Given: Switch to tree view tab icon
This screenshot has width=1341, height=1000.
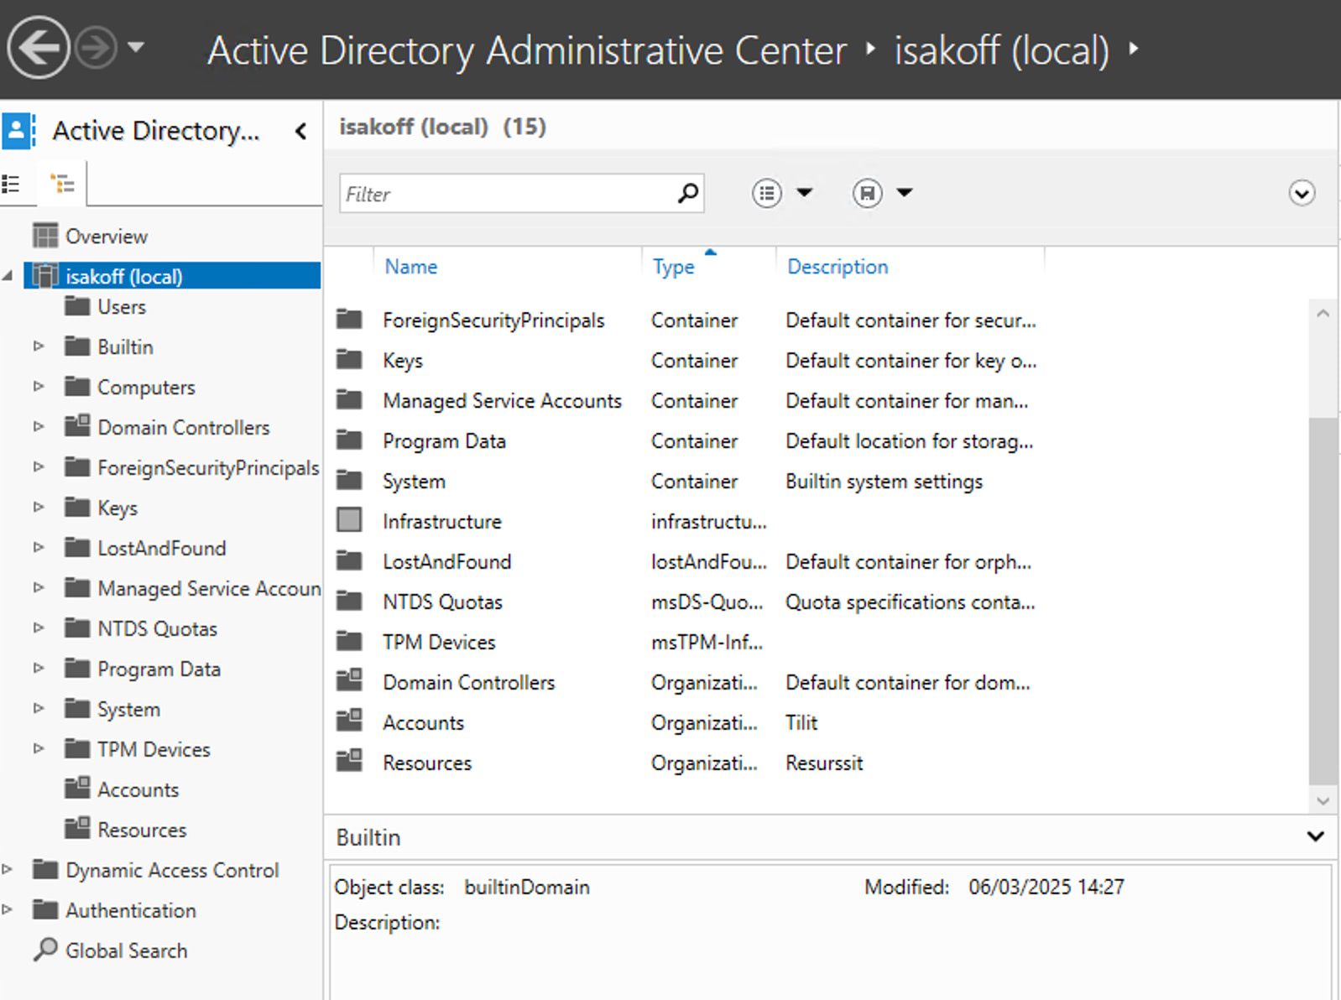Looking at the screenshot, I should point(62,184).
